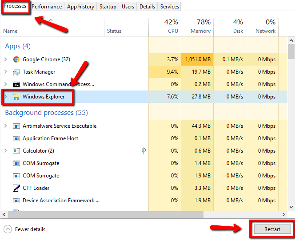Expand the Antimalware Service Executable group
The image size is (295, 240).
(6, 126)
